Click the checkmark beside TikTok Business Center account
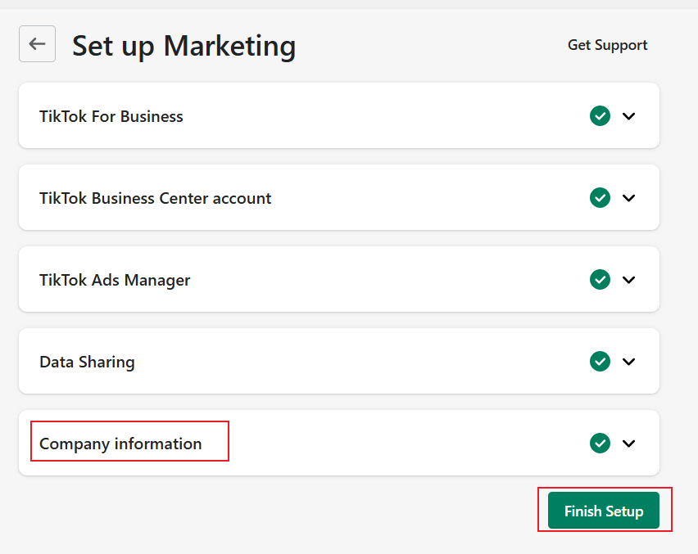The width and height of the screenshot is (698, 554). [600, 197]
